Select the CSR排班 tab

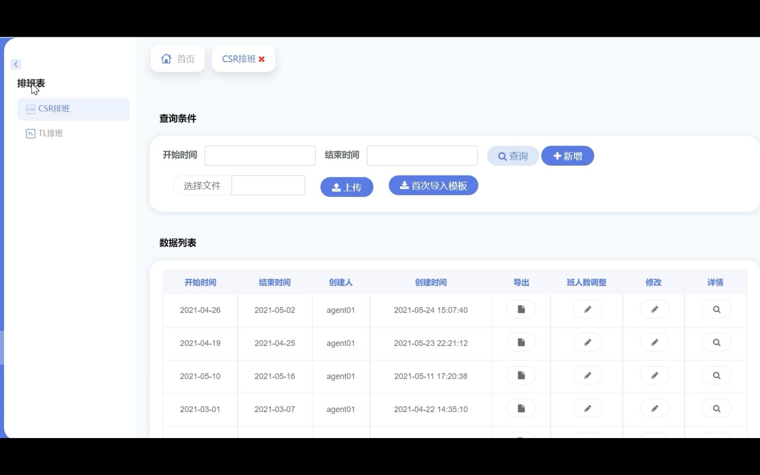[x=239, y=59]
